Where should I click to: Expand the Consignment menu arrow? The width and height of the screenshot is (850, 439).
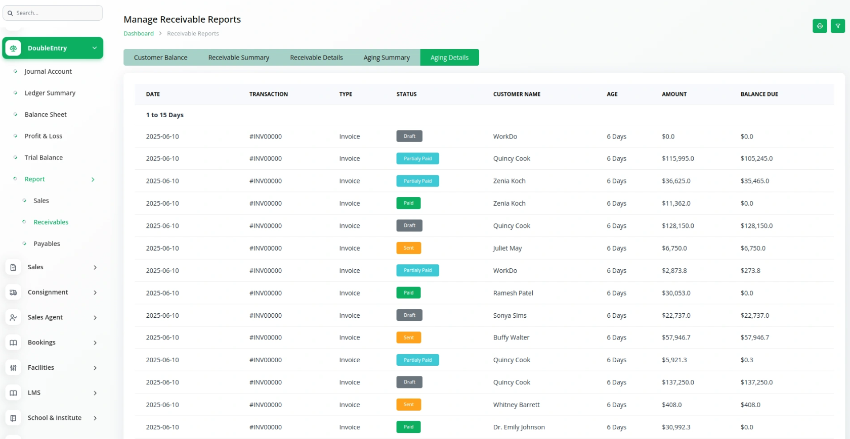[95, 292]
